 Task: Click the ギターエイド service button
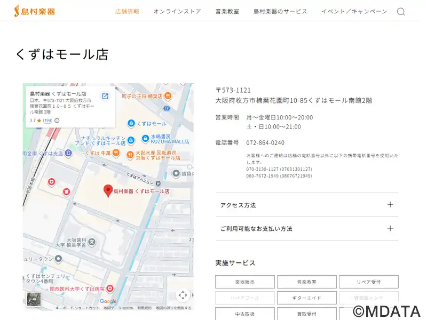[x=306, y=298]
